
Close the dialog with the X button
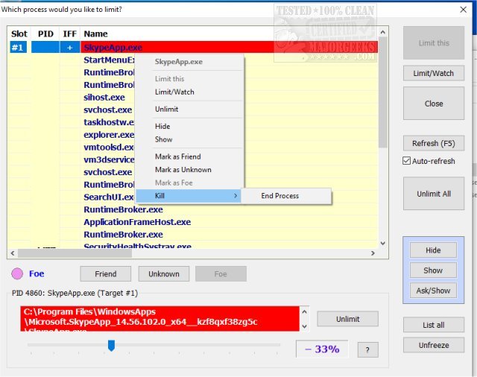tap(464, 10)
